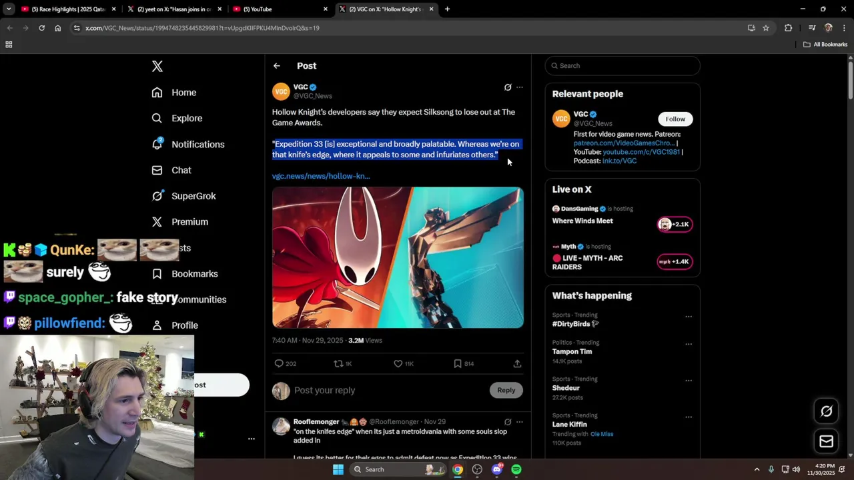Open Discord from taskbar

[x=496, y=469]
